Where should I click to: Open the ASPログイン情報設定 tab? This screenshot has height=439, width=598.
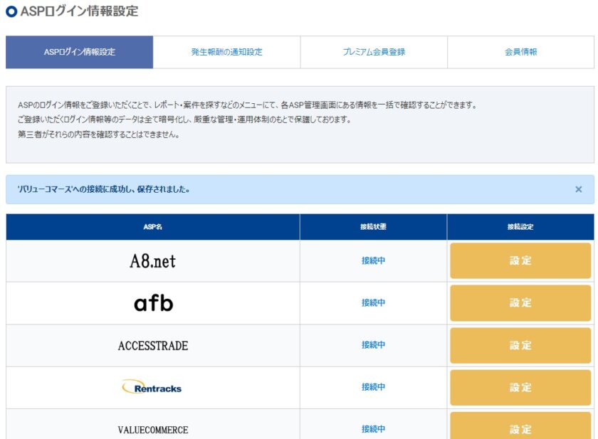pyautogui.click(x=79, y=52)
